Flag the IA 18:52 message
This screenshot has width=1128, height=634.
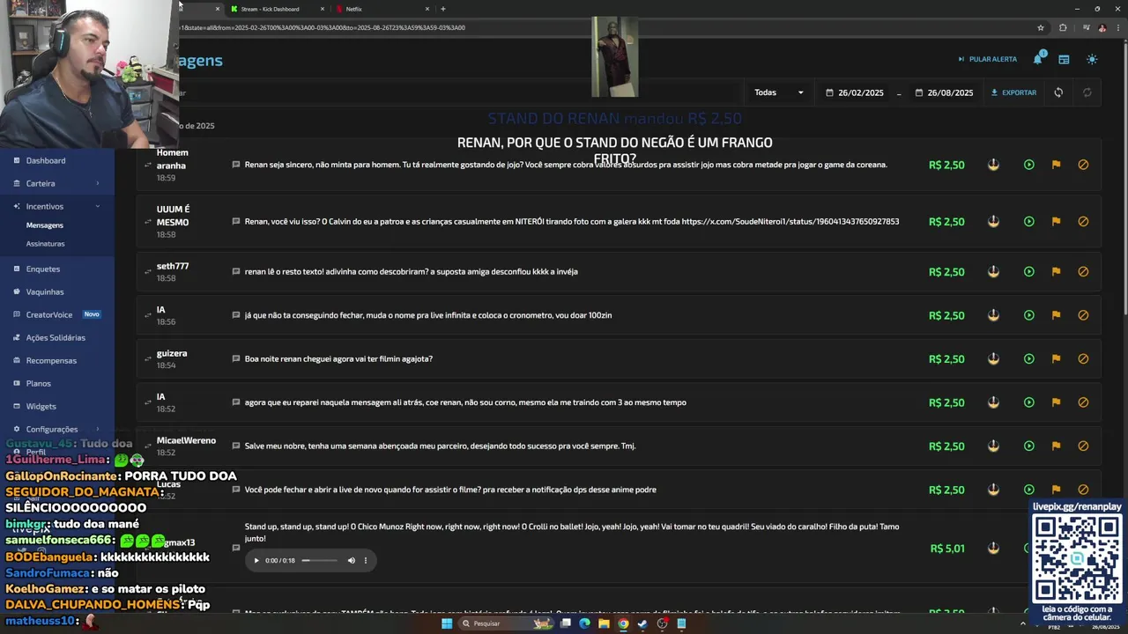coord(1056,402)
